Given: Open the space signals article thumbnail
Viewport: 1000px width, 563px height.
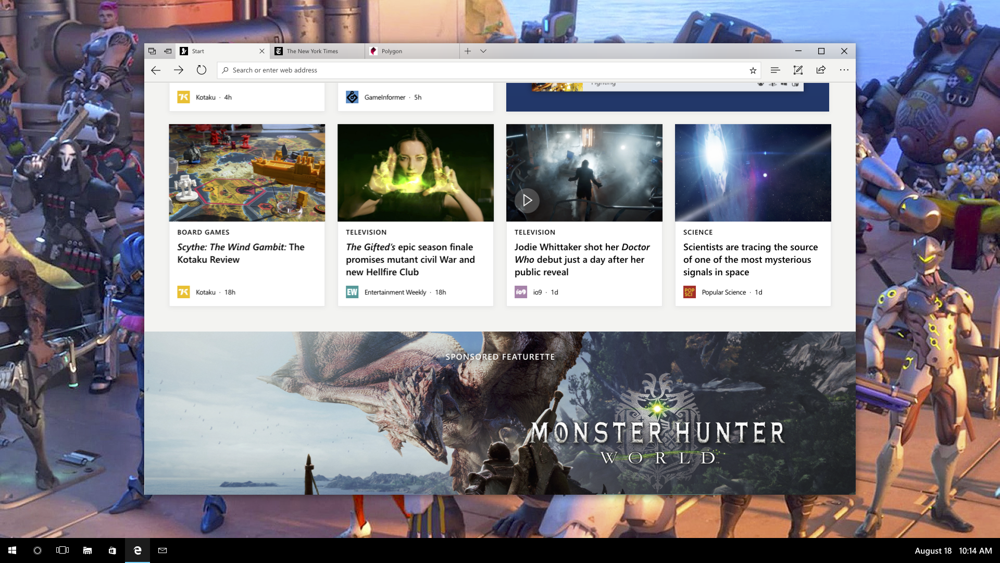Looking at the screenshot, I should [x=753, y=173].
